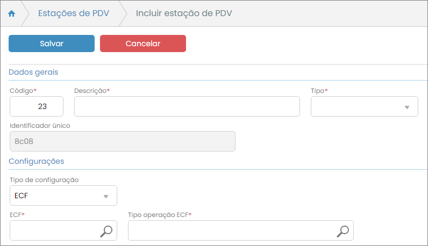This screenshot has width=428, height=246.
Task: Focus the ECF input field
Action: click(54, 231)
